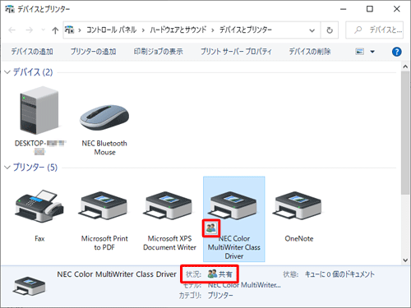Select the DESKTOP computer device icon

click(x=39, y=110)
